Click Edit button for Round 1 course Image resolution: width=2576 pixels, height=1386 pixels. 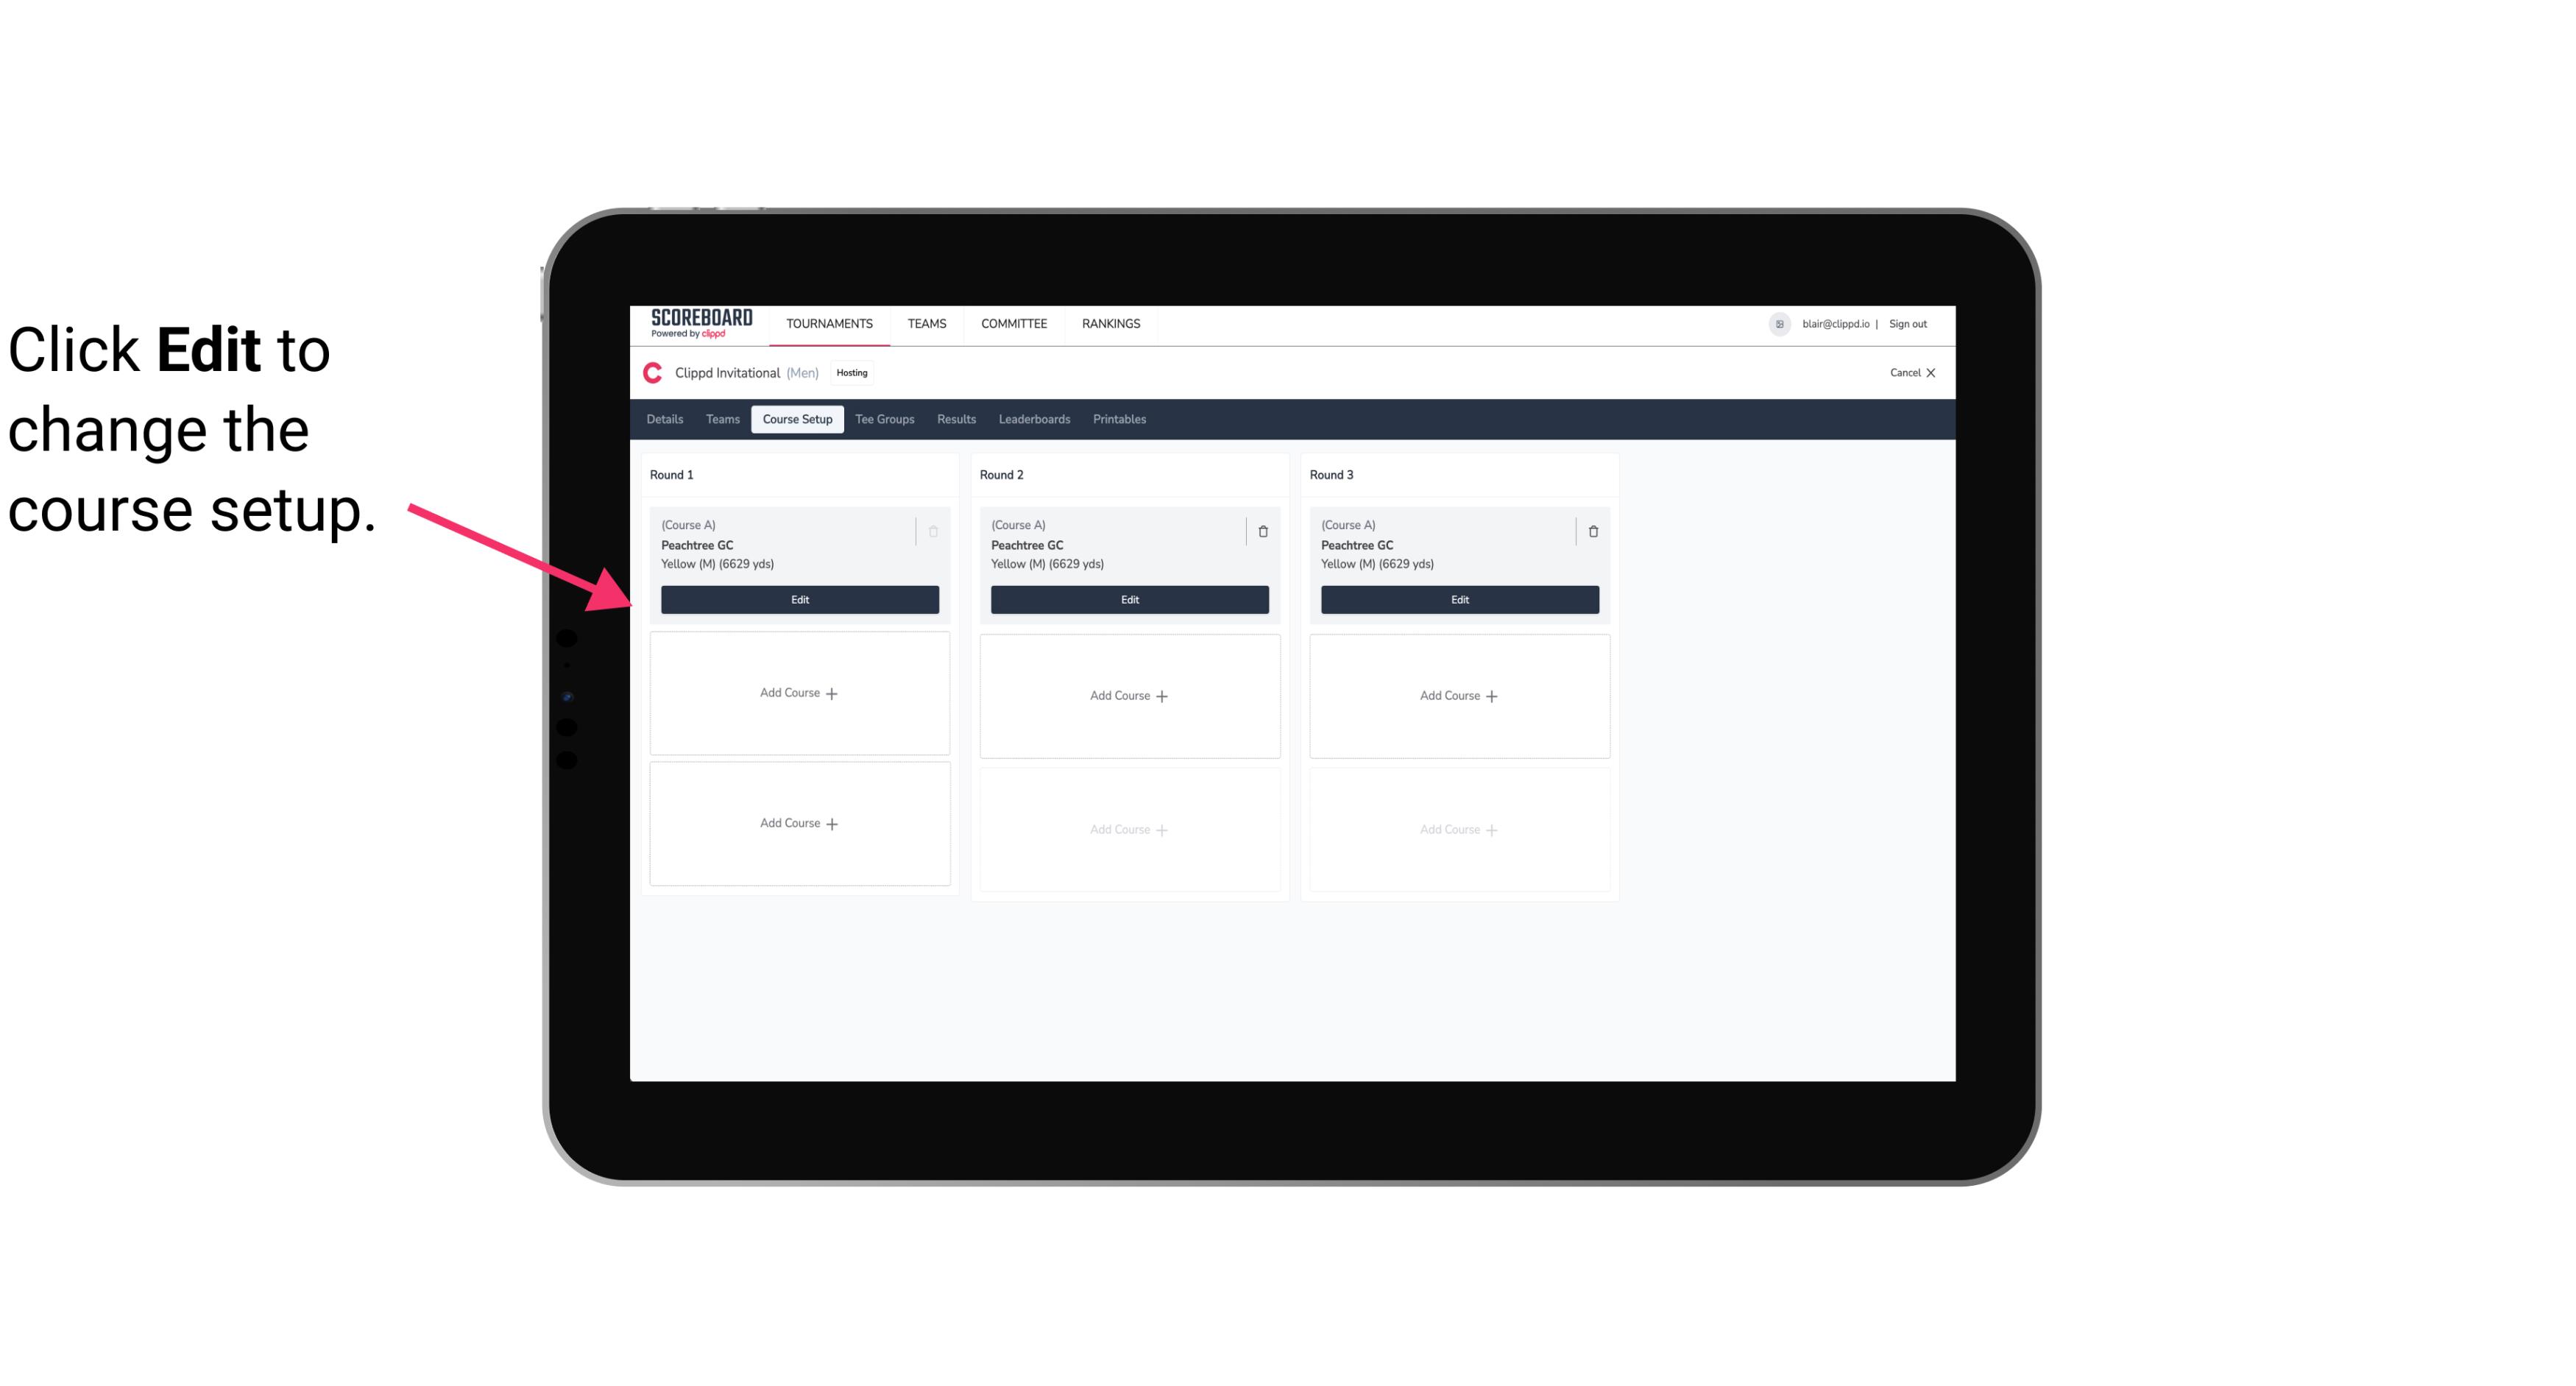coord(799,599)
